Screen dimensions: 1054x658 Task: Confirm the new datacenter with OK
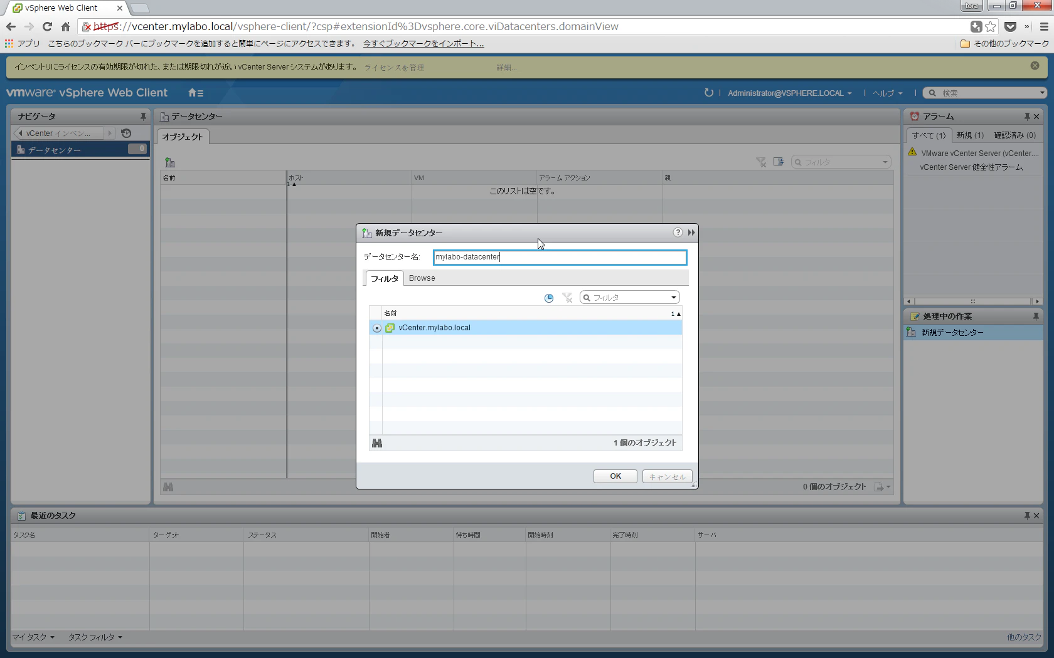click(615, 476)
